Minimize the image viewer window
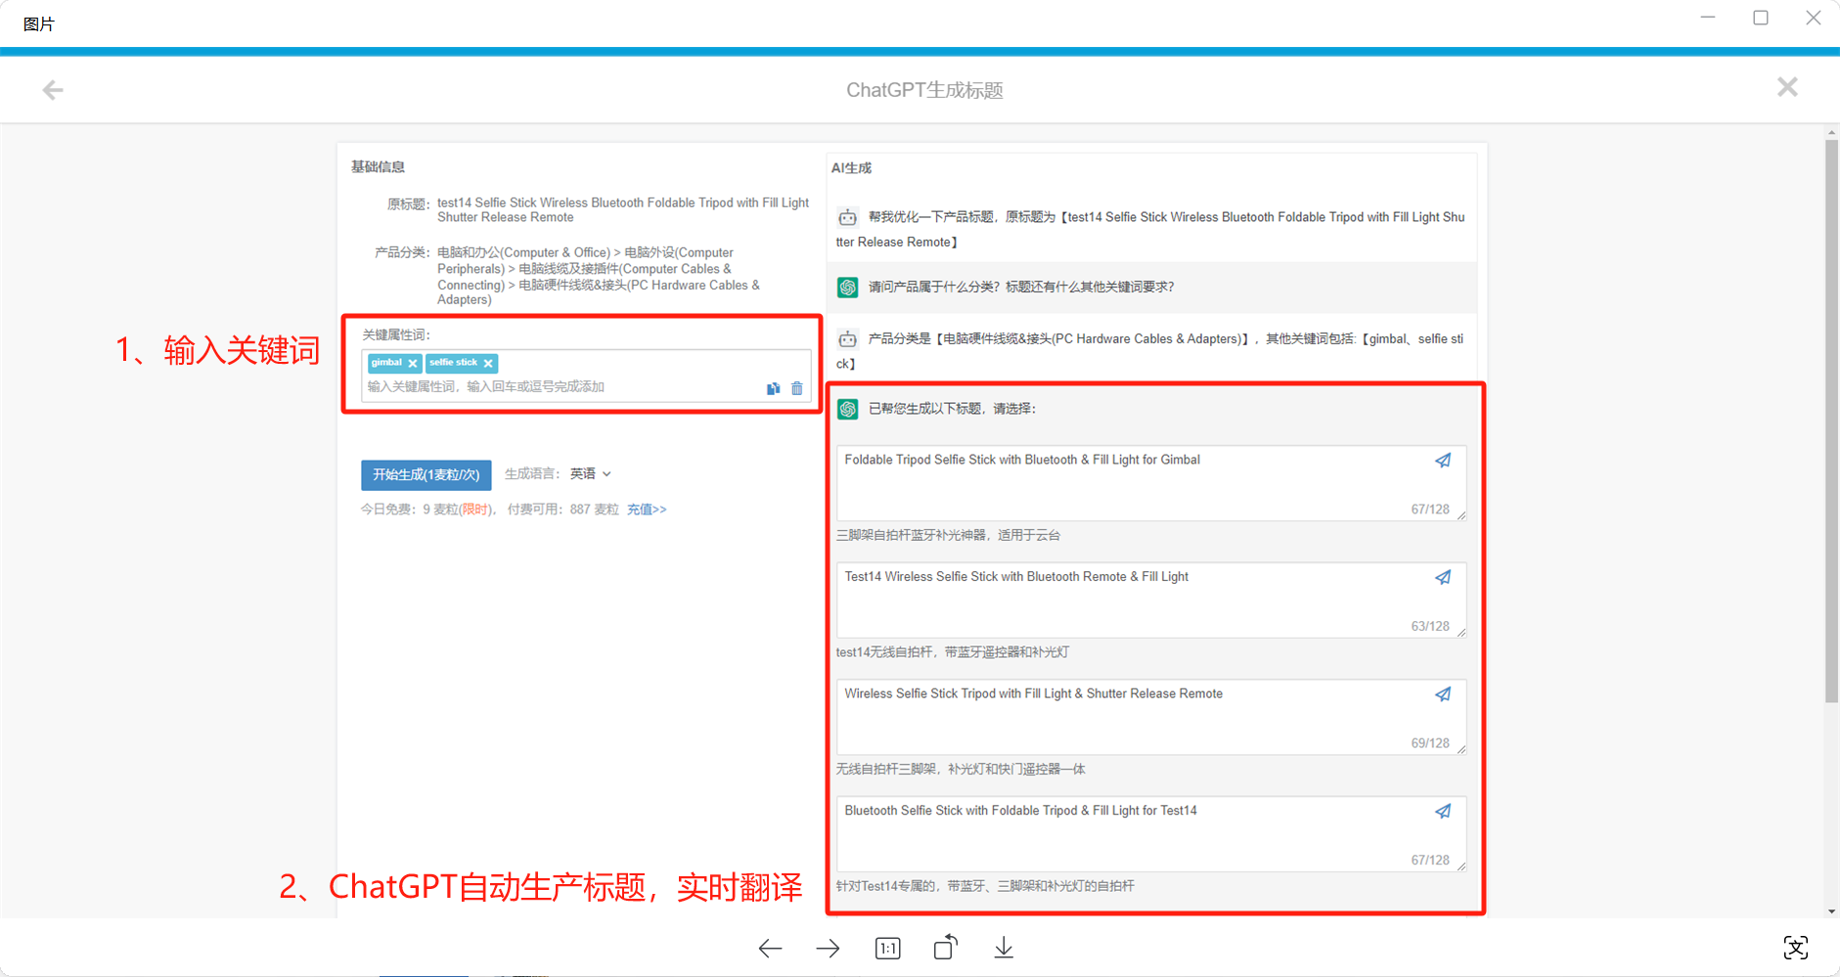Viewport: 1840px width, 977px height. pos(1708,18)
